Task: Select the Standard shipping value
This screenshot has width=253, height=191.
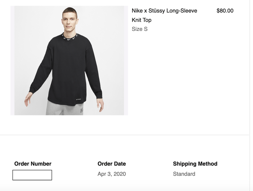Action: 184,174
